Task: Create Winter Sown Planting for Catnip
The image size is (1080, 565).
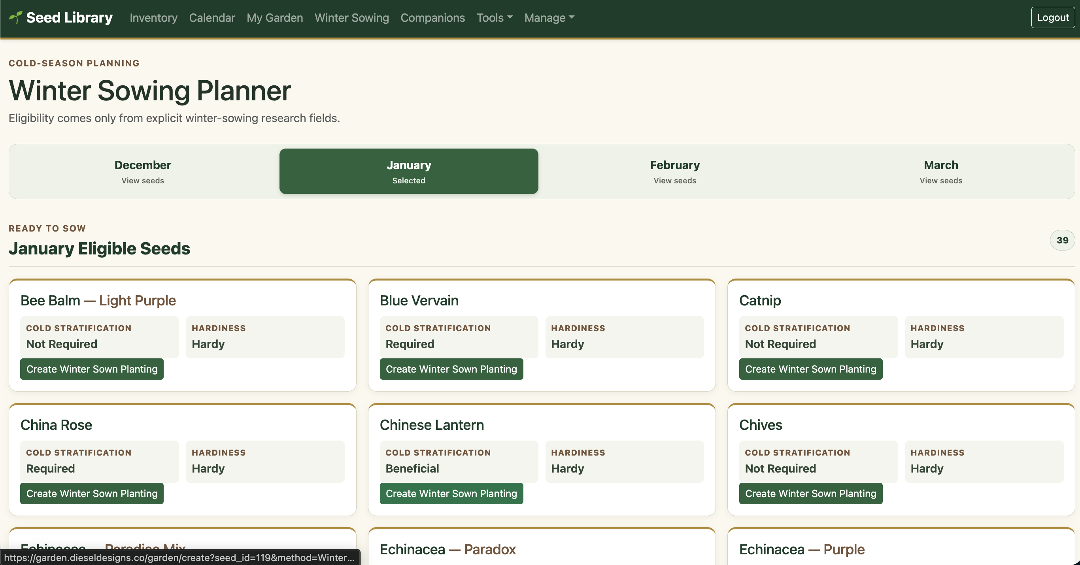Action: coord(810,369)
